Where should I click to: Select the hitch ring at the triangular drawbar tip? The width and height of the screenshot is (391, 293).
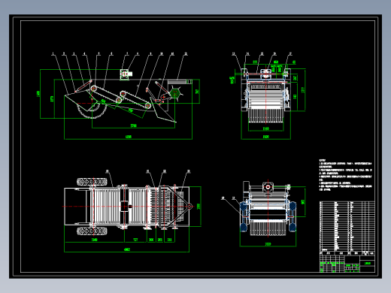[x=189, y=207]
